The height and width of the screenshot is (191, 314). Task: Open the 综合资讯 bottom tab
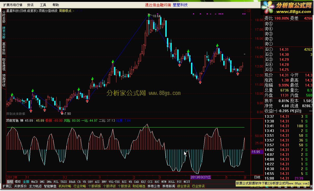pyautogui.click(x=183, y=186)
